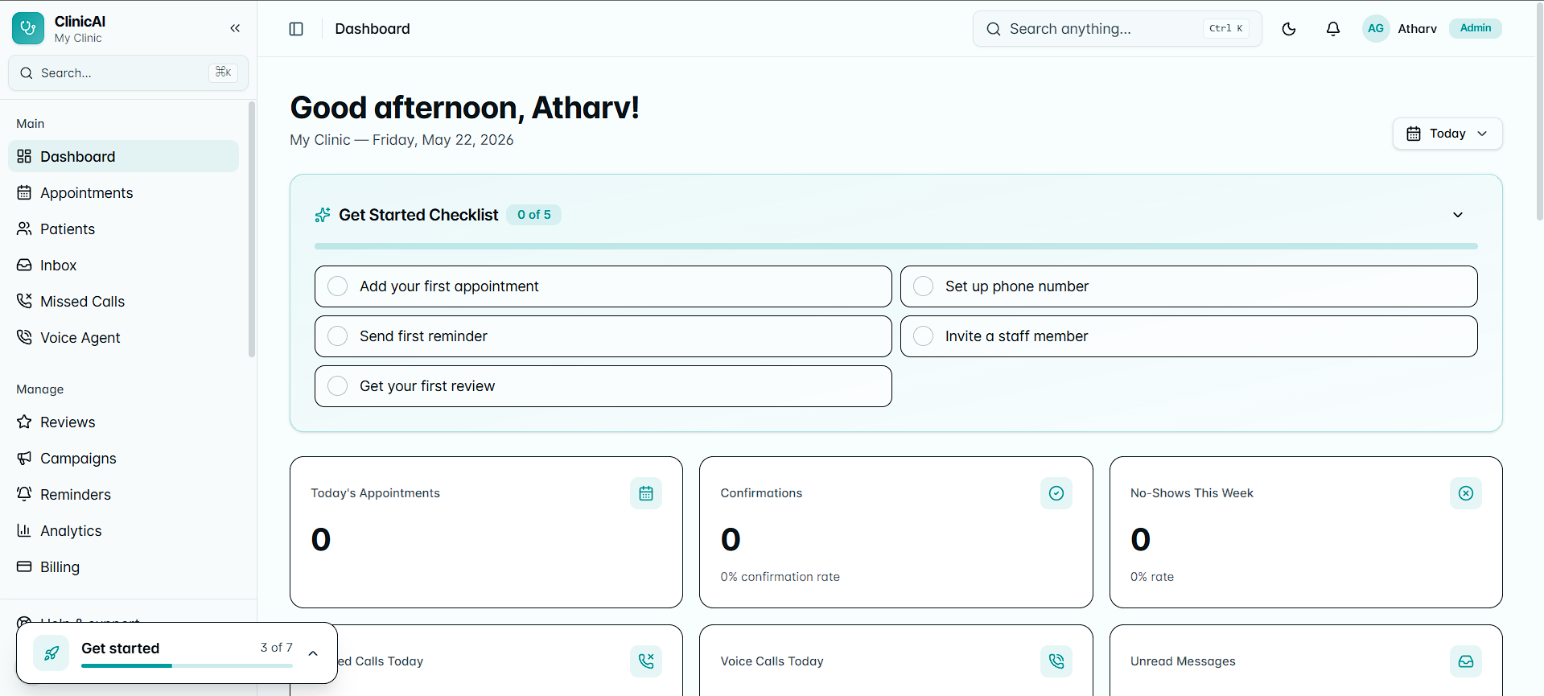Image resolution: width=1544 pixels, height=696 pixels.
Task: Go to Campaigns
Action: click(x=123, y=458)
